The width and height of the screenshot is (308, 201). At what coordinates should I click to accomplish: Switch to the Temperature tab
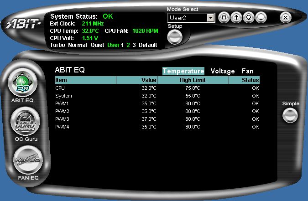pyautogui.click(x=183, y=71)
